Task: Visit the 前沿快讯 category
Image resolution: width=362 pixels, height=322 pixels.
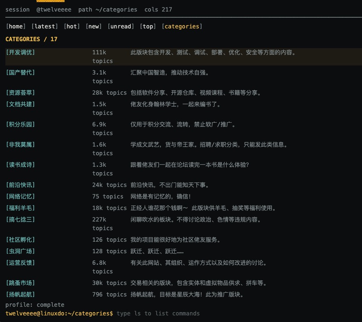Action: [20, 185]
